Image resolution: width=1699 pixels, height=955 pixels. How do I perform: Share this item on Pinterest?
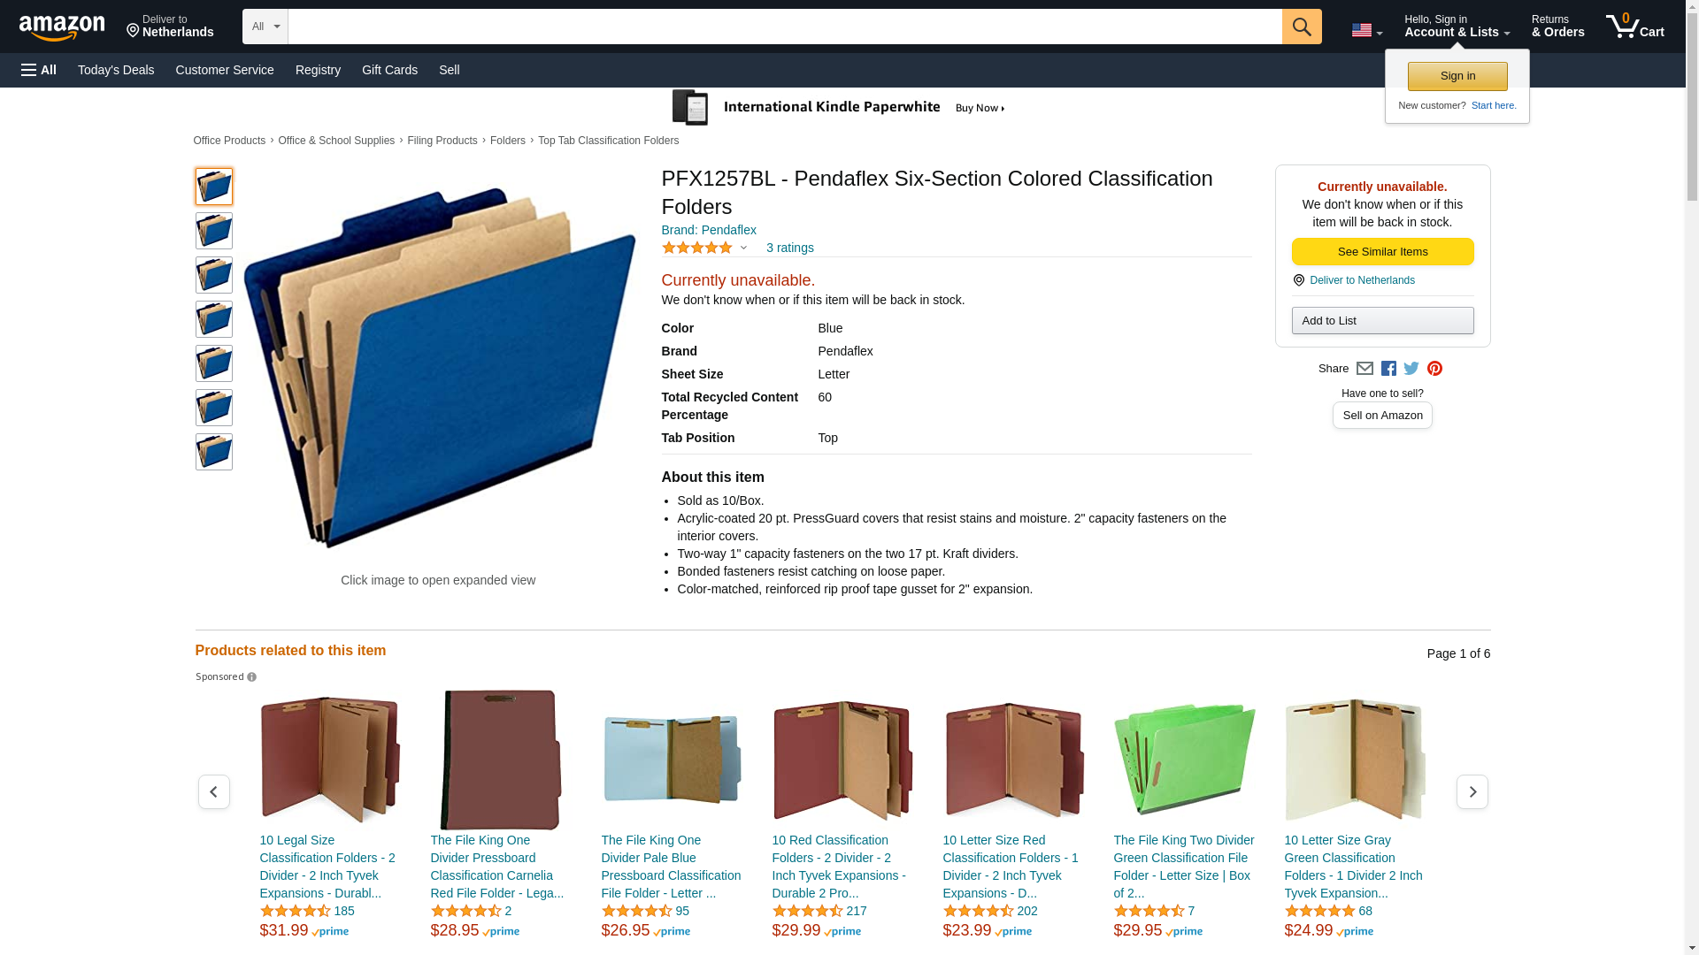pos(1434,369)
